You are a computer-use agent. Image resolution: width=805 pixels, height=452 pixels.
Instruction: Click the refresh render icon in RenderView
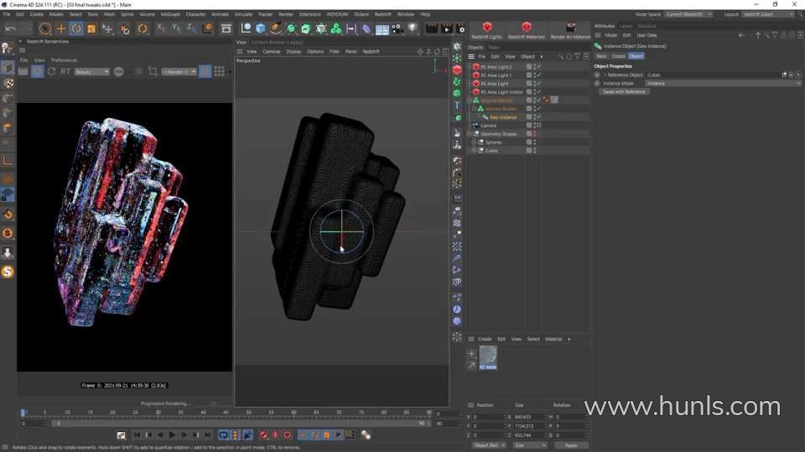[x=51, y=72]
